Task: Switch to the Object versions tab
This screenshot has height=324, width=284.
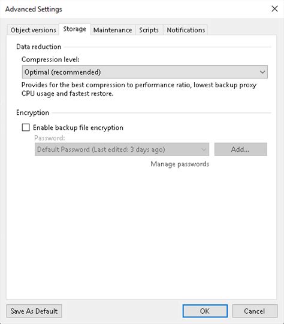Action: click(x=33, y=30)
